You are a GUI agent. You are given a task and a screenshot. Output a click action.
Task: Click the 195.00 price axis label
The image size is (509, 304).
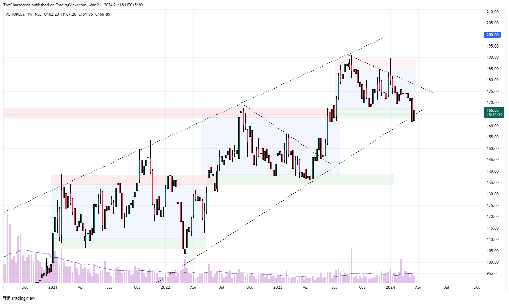tap(493, 46)
